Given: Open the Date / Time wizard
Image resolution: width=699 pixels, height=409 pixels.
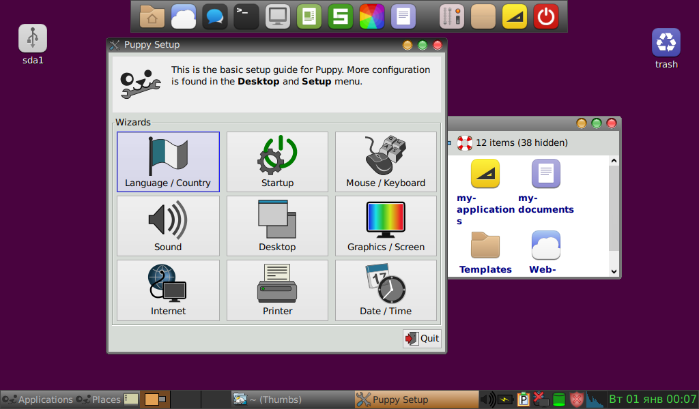Looking at the screenshot, I should coord(386,290).
